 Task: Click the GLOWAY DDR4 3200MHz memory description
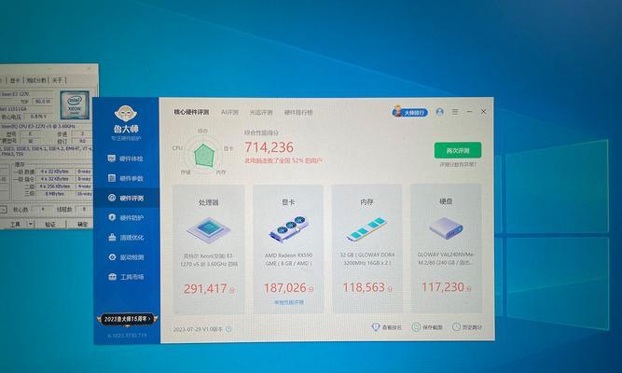click(x=366, y=258)
